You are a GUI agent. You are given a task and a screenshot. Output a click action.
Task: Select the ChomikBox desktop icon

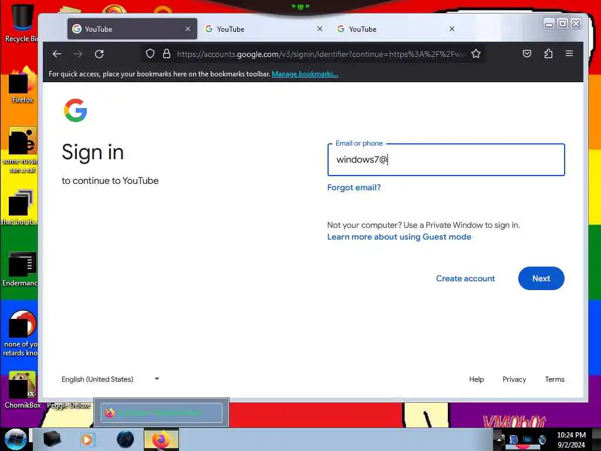pos(22,390)
